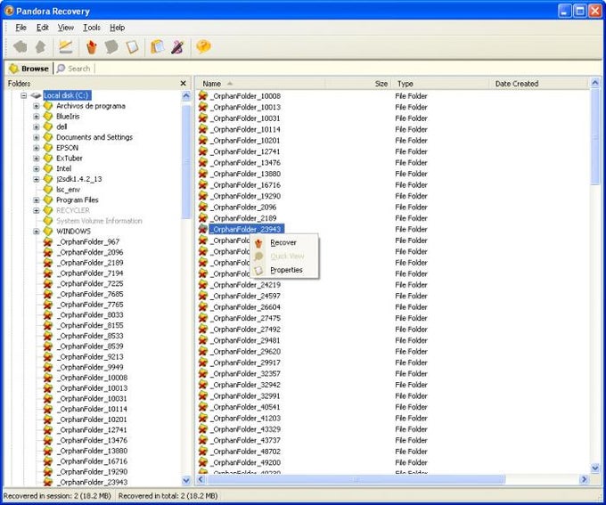Screen dimensions: 606x505
Task: Switch to the Search tab
Action: [x=74, y=69]
